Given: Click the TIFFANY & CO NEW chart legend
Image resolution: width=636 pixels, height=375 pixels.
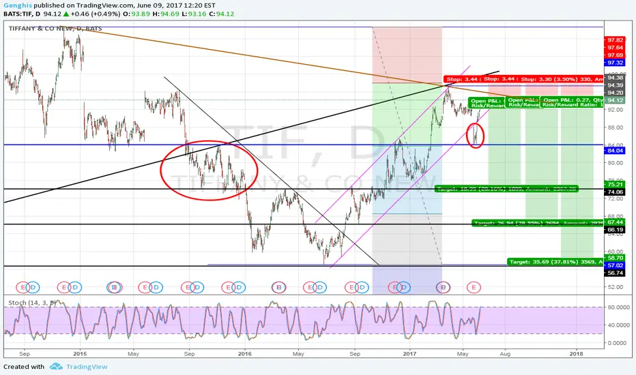Looking at the screenshot, I should (x=55, y=29).
